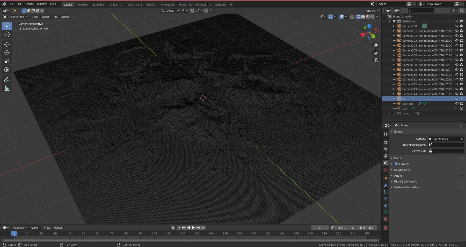Select the Move tool in the viewport toolbar
The height and width of the screenshot is (247, 466).
point(7,44)
